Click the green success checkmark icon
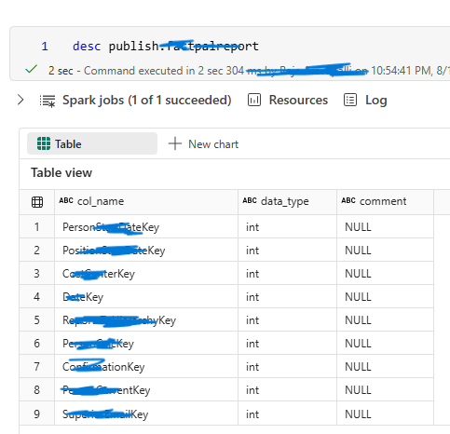Screen dimensions: 450x434 (32, 69)
